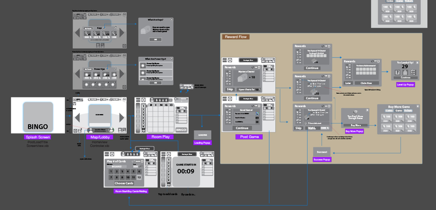Click Buy More button in gems popup
436x210 pixels.
click(355, 125)
